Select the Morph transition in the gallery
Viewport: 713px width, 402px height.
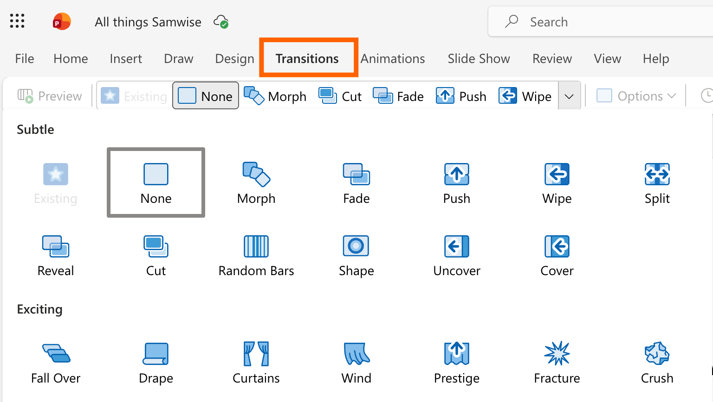coord(256,183)
